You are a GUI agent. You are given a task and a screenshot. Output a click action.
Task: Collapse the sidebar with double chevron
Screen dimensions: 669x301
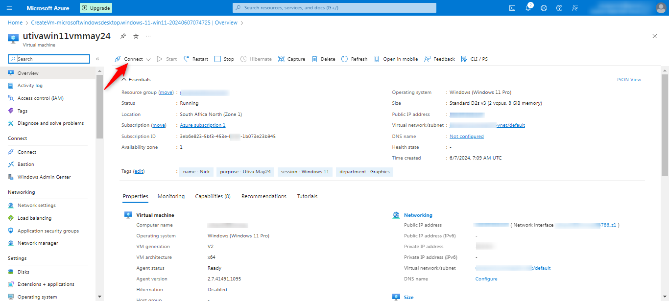97,59
